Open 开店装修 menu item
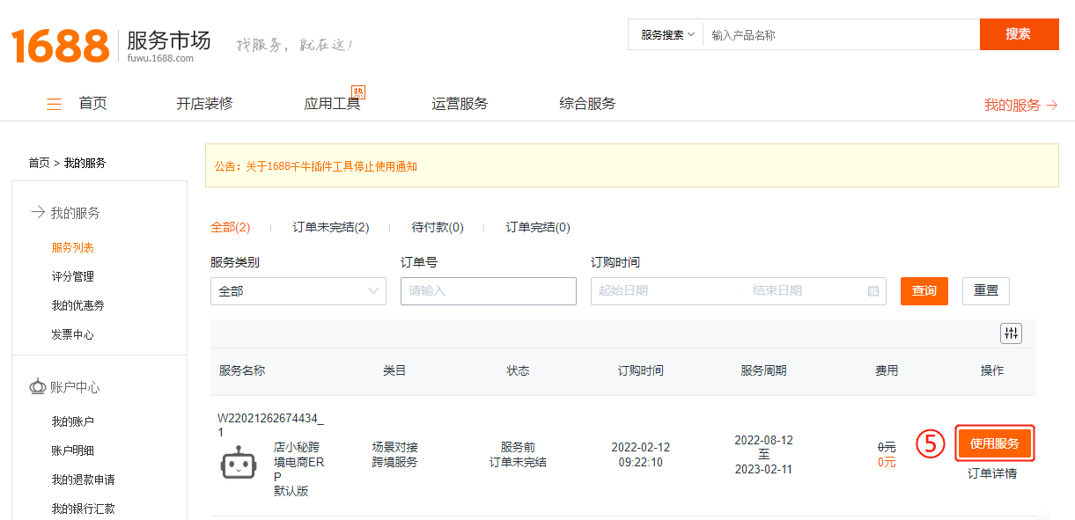The image size is (1075, 520). pyautogui.click(x=204, y=104)
